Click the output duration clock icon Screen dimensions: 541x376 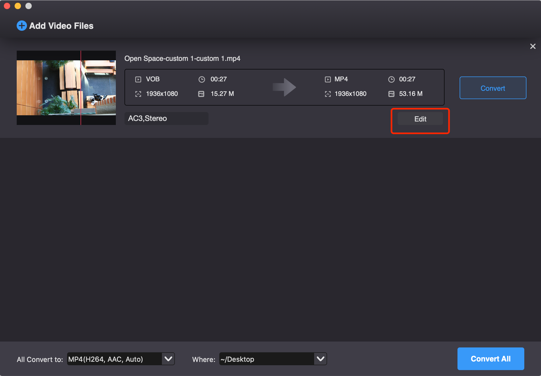click(x=391, y=79)
